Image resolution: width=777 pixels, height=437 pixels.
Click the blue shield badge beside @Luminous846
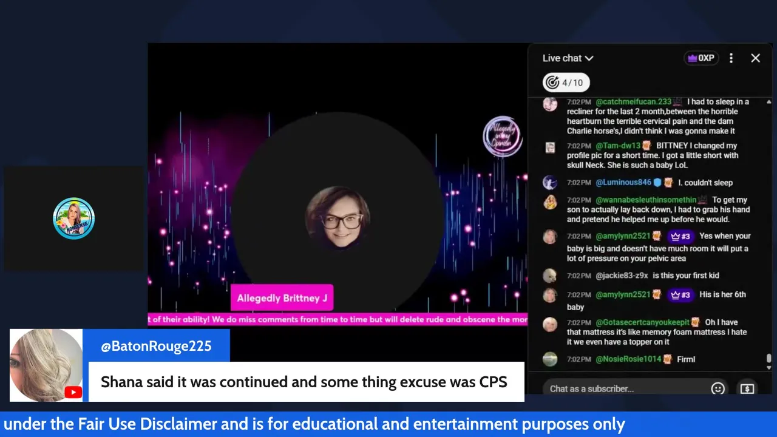(657, 182)
